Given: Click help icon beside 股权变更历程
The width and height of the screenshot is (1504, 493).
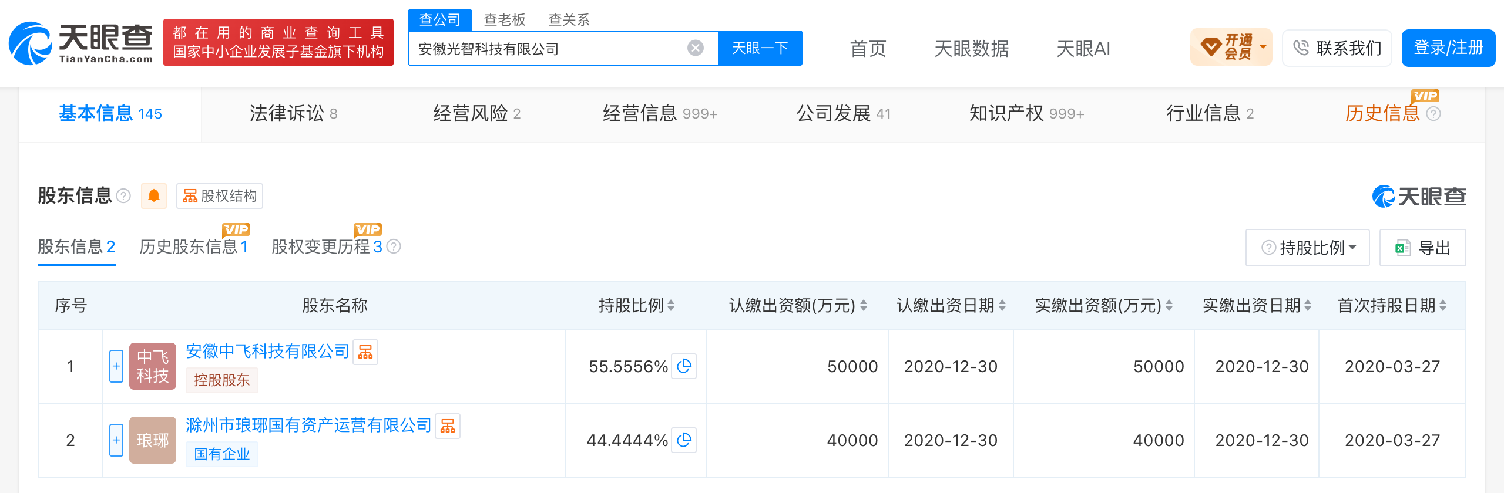Looking at the screenshot, I should (x=394, y=246).
